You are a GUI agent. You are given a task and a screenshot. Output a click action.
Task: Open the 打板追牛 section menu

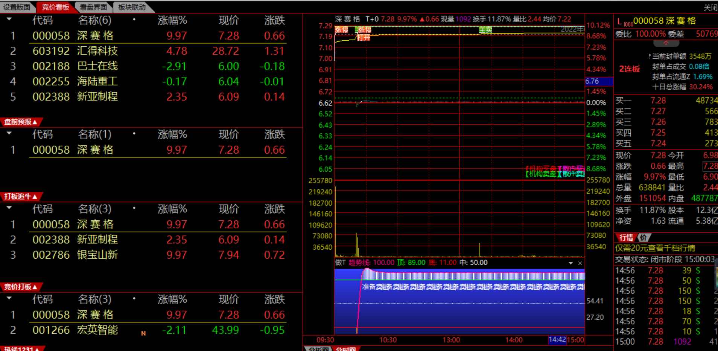pos(21,196)
